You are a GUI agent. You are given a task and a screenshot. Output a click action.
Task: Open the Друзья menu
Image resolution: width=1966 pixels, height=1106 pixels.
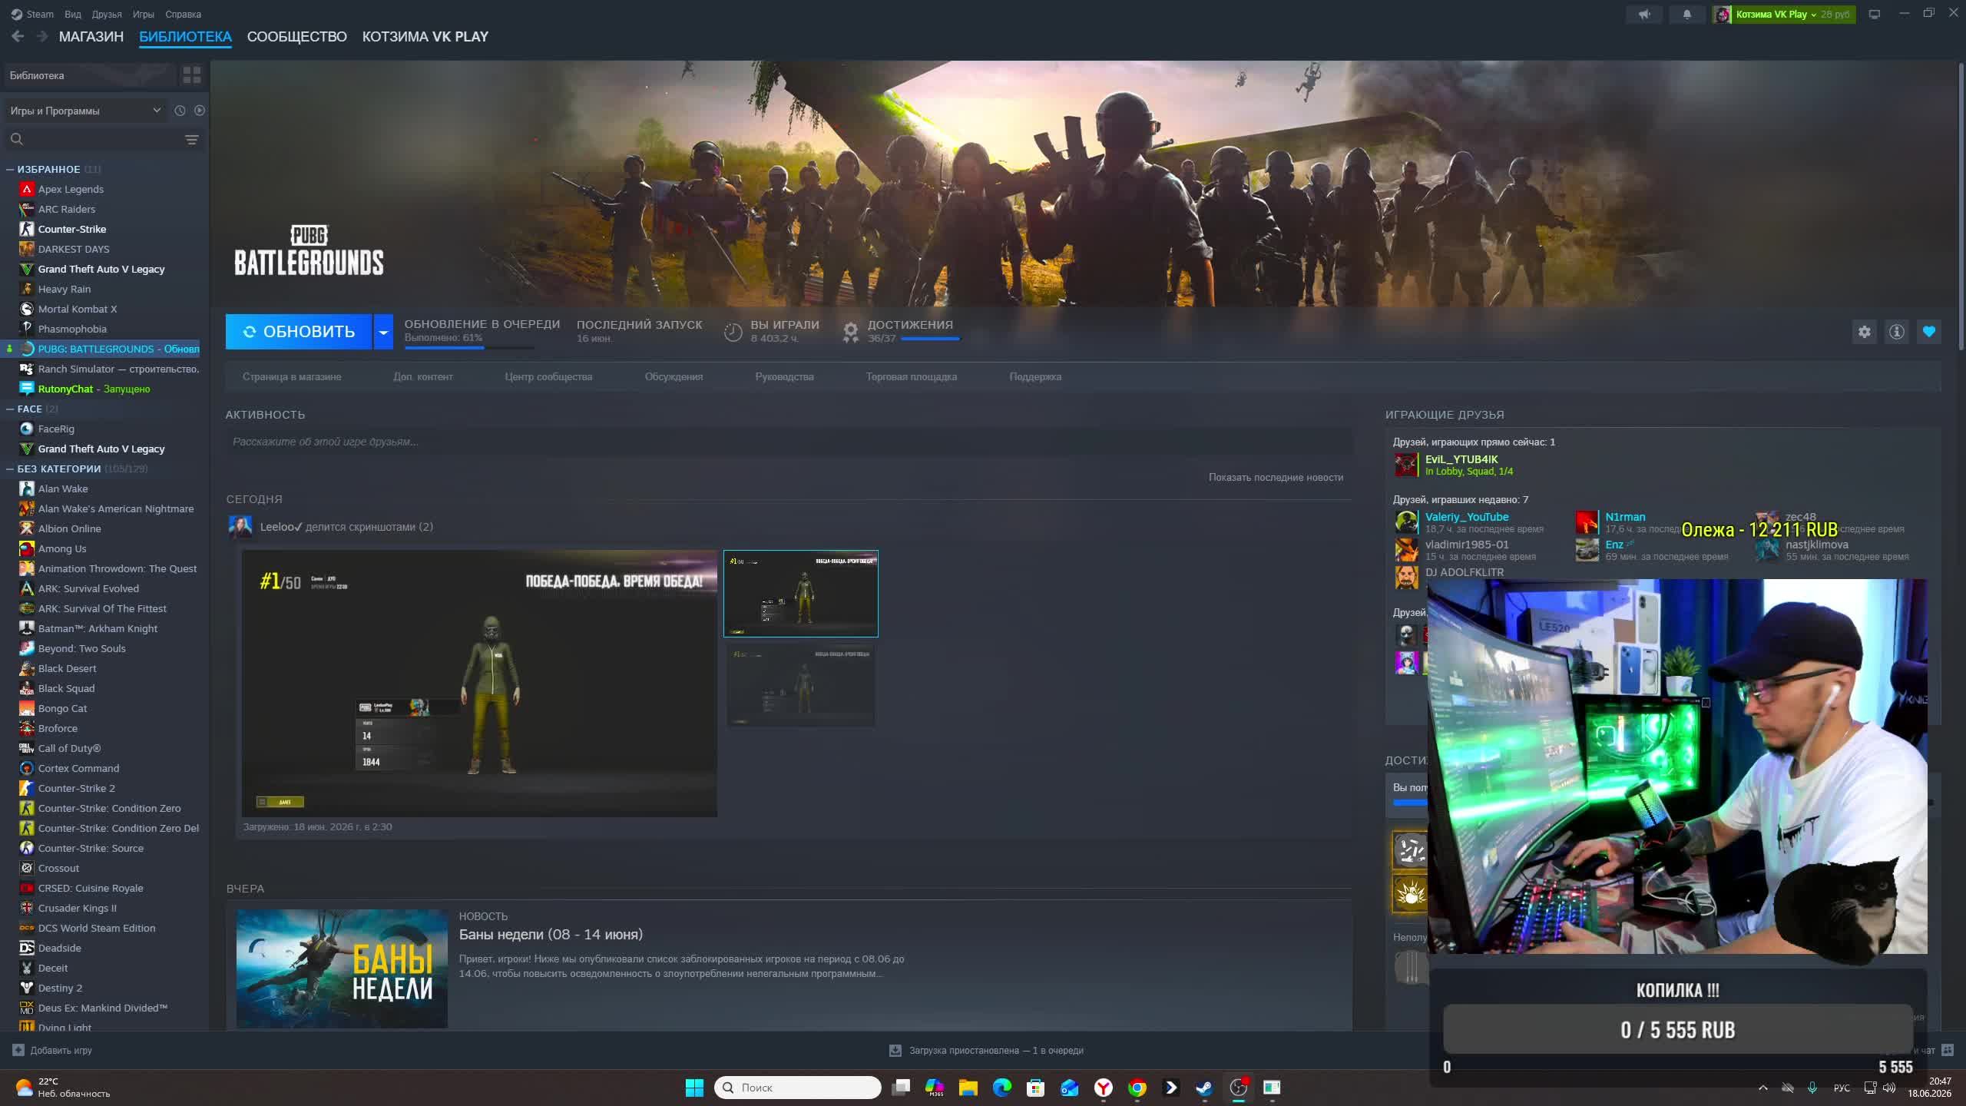tap(107, 14)
